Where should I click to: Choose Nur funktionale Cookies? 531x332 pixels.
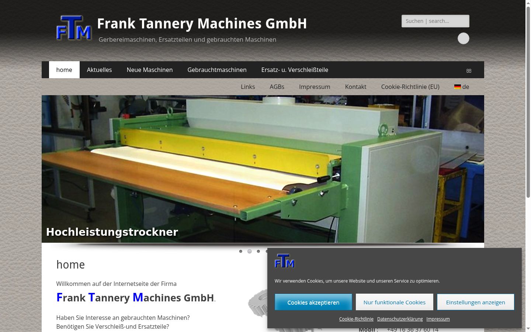point(395,302)
